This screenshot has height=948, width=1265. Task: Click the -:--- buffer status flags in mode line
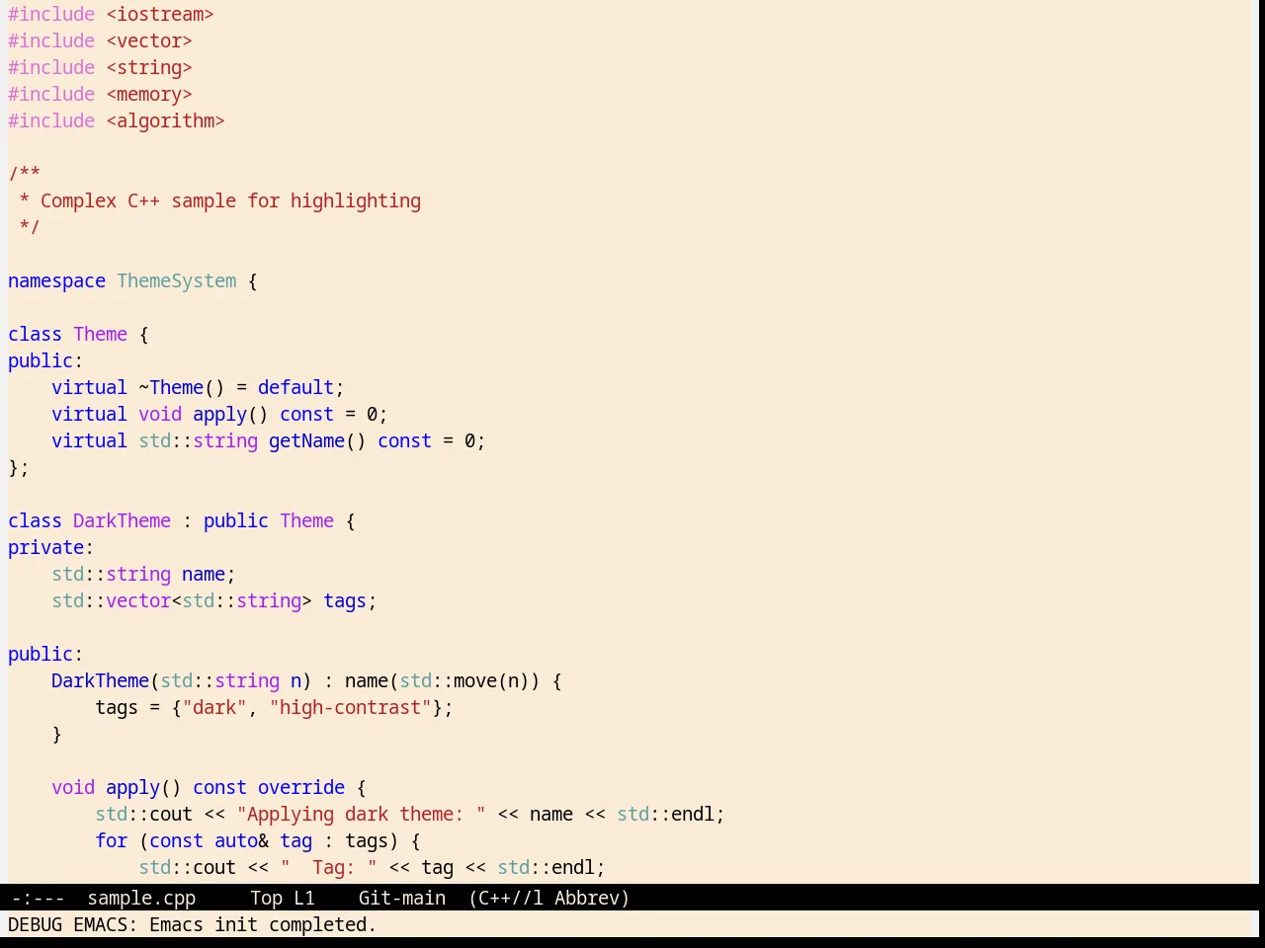pos(38,898)
